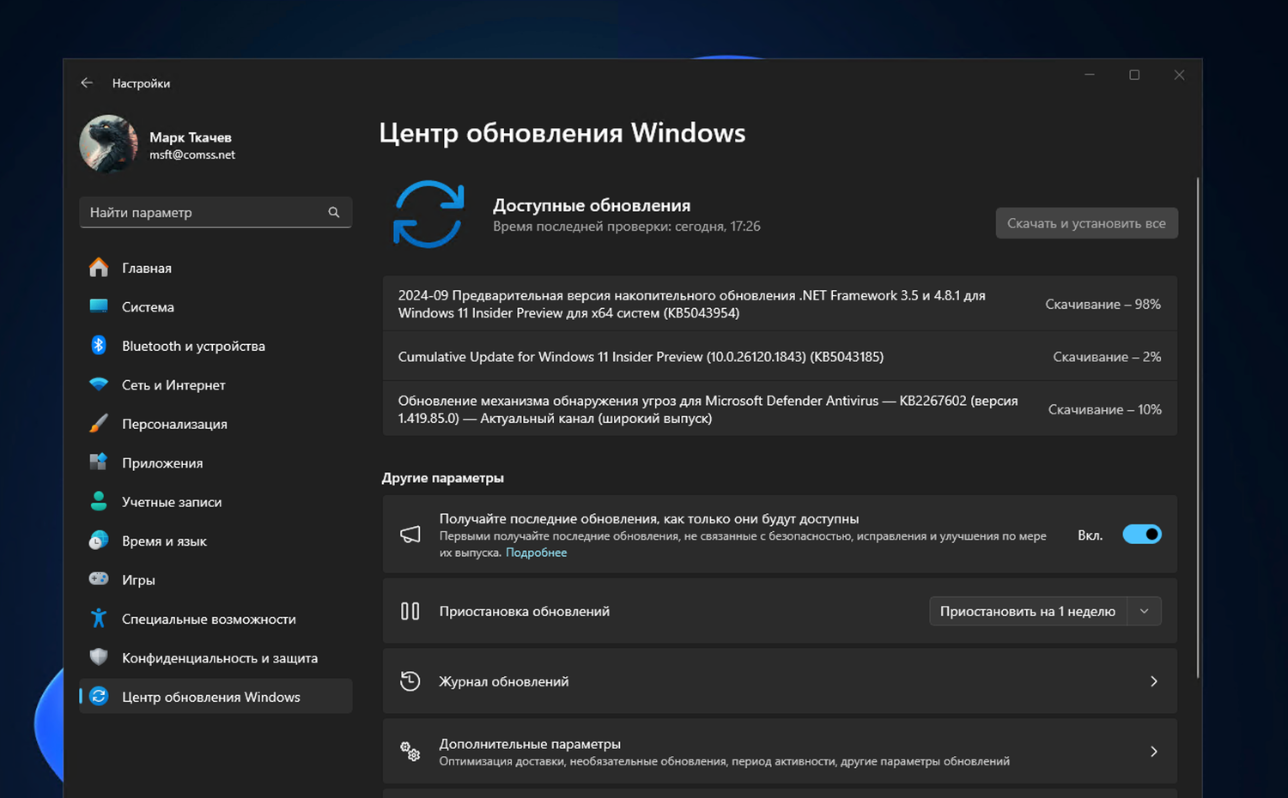Click the Приложения apps icon
This screenshot has width=1288, height=798.
[99, 462]
